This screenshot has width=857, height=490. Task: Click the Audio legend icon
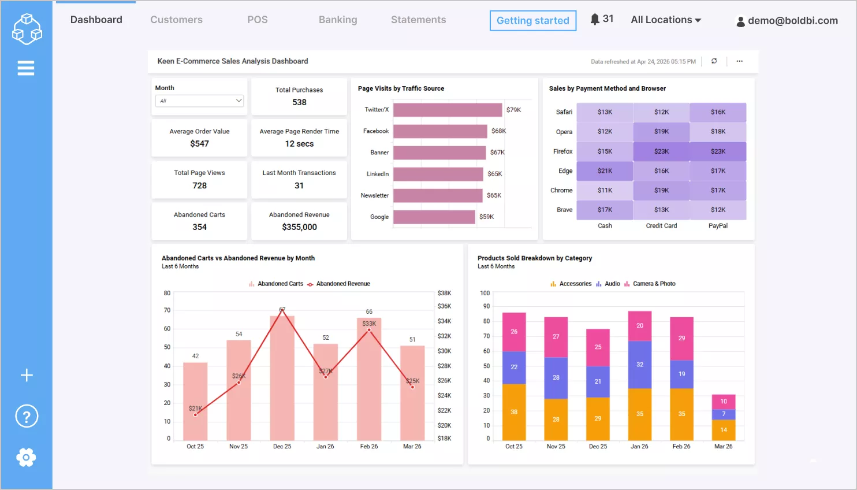click(599, 284)
